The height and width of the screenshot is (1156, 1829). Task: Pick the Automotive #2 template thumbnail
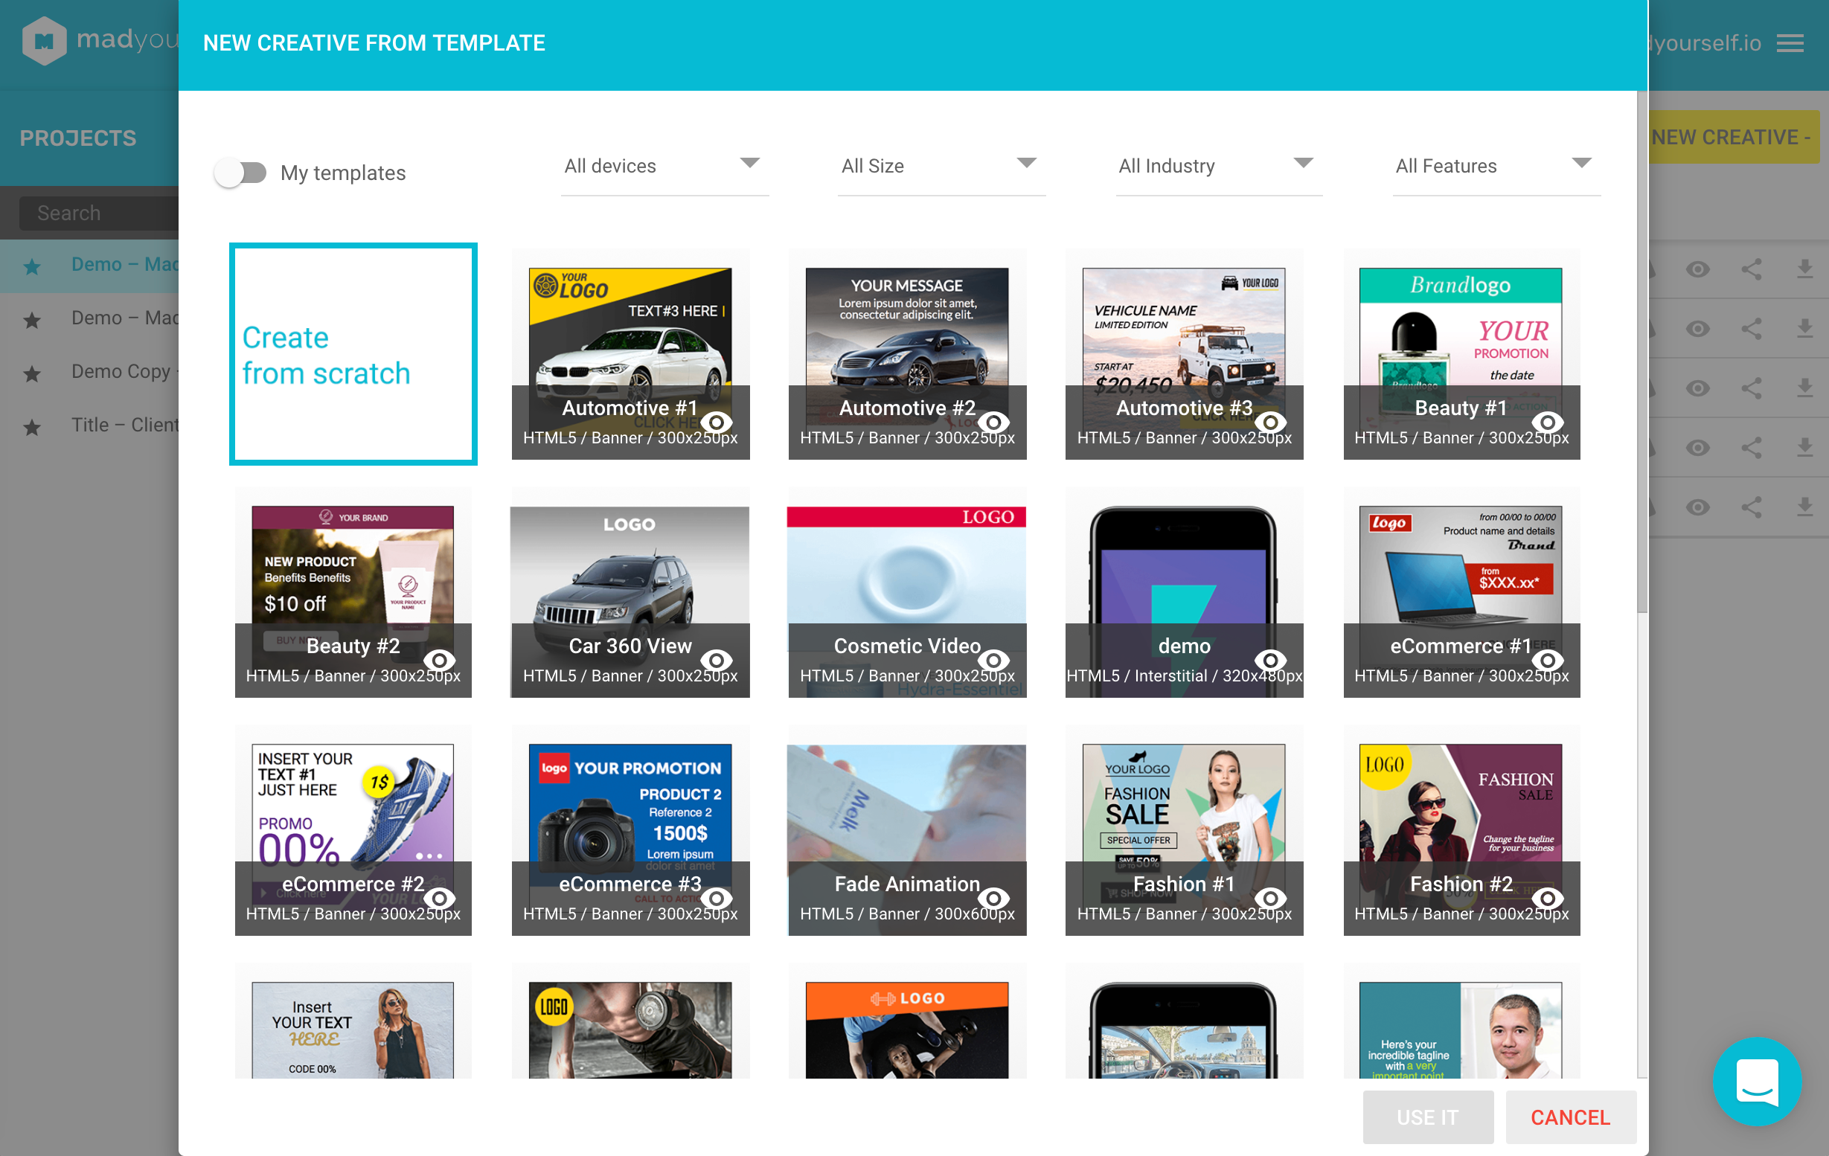pos(908,354)
